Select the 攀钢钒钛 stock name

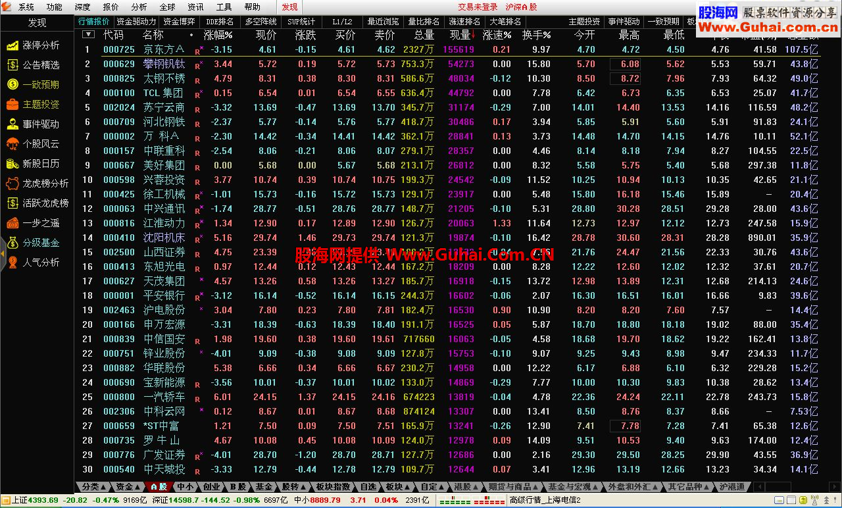[x=164, y=64]
